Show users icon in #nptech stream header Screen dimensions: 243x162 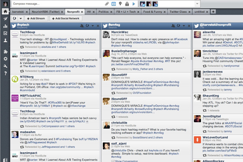(x=82, y=26)
